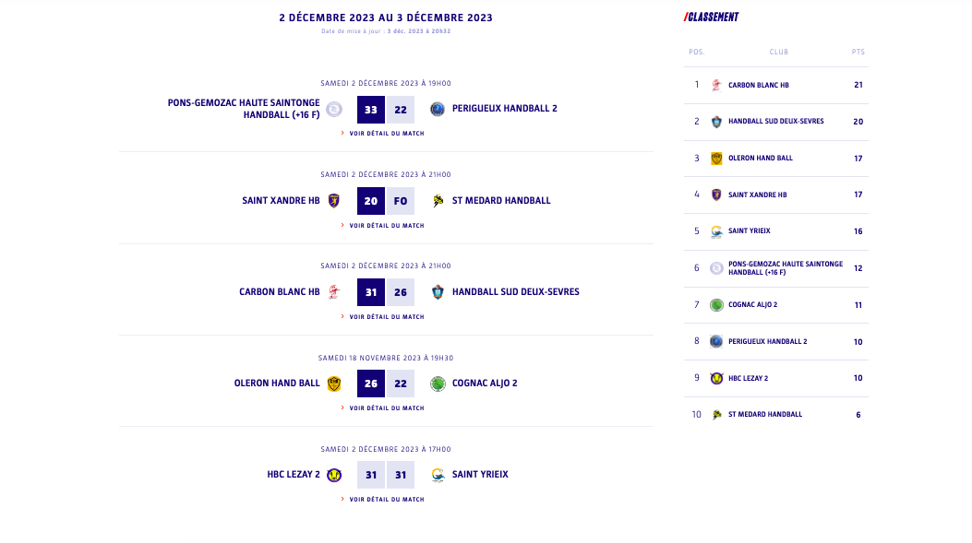Expand match details for HBC Lezay vs Saint Yrieix

(x=386, y=499)
